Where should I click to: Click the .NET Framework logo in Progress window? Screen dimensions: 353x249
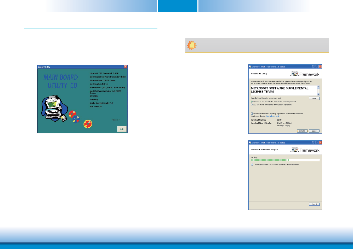(305, 150)
